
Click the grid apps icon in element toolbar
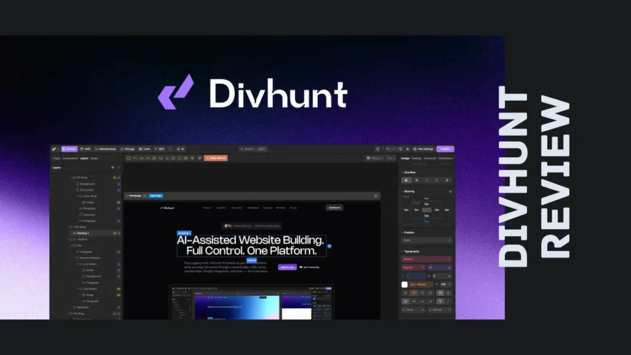200,158
